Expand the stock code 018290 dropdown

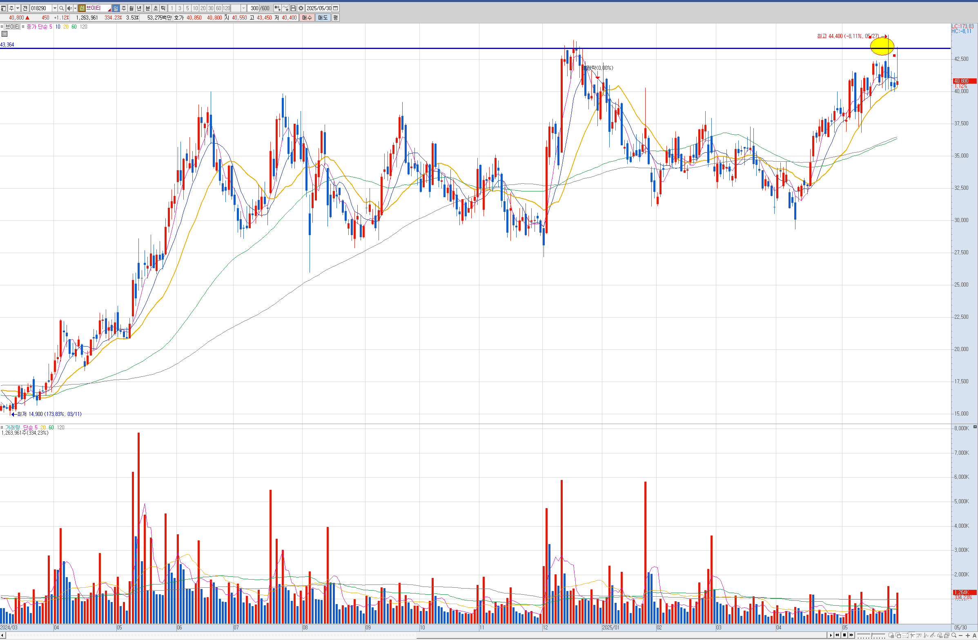pyautogui.click(x=55, y=8)
